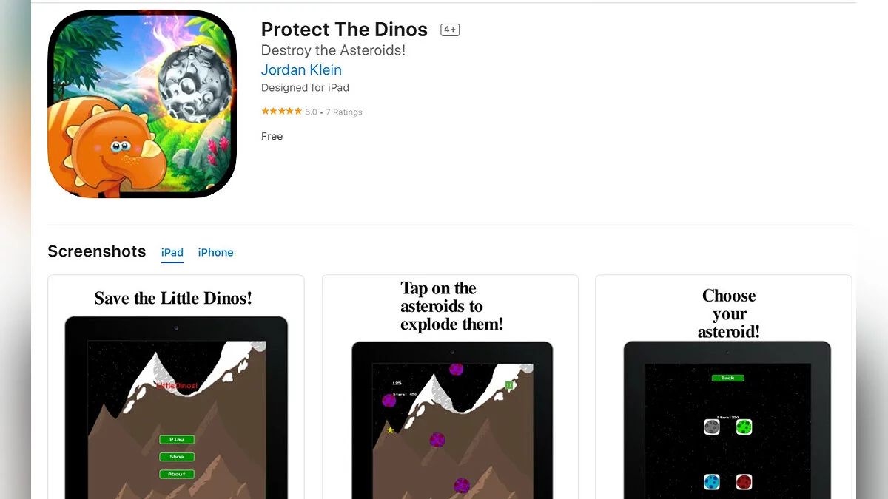Click the green About button in the first screenshot
888x499 pixels.
click(x=177, y=474)
